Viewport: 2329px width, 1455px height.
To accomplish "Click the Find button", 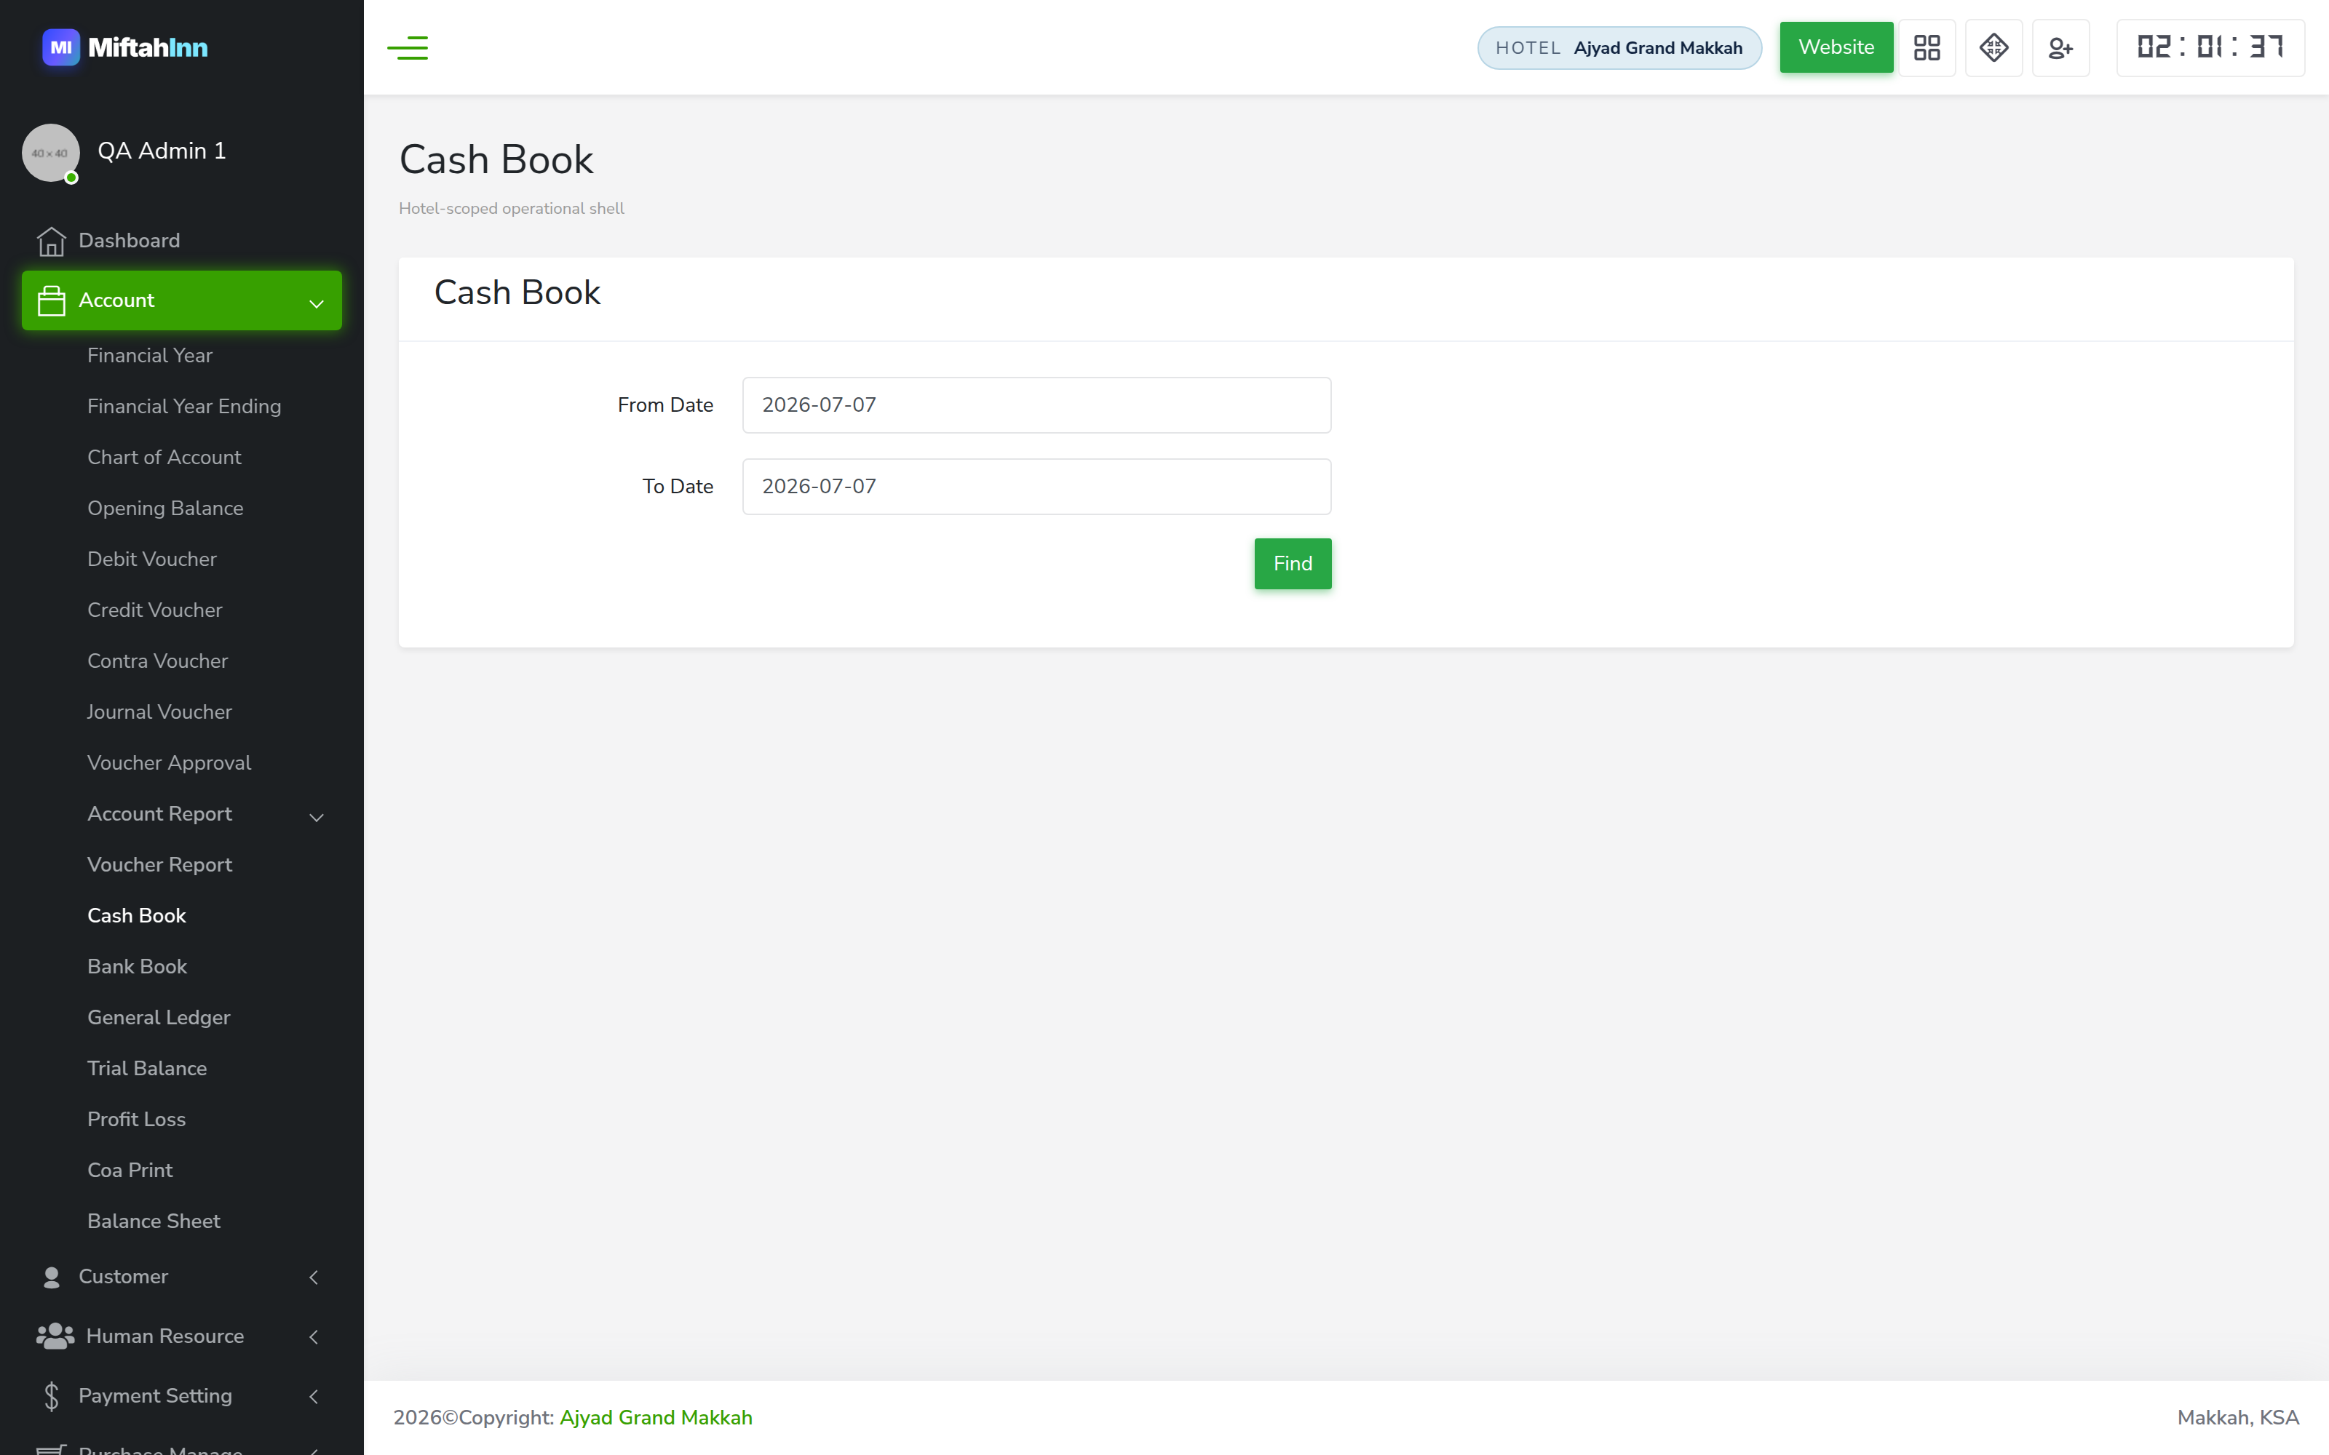I will [x=1293, y=564].
